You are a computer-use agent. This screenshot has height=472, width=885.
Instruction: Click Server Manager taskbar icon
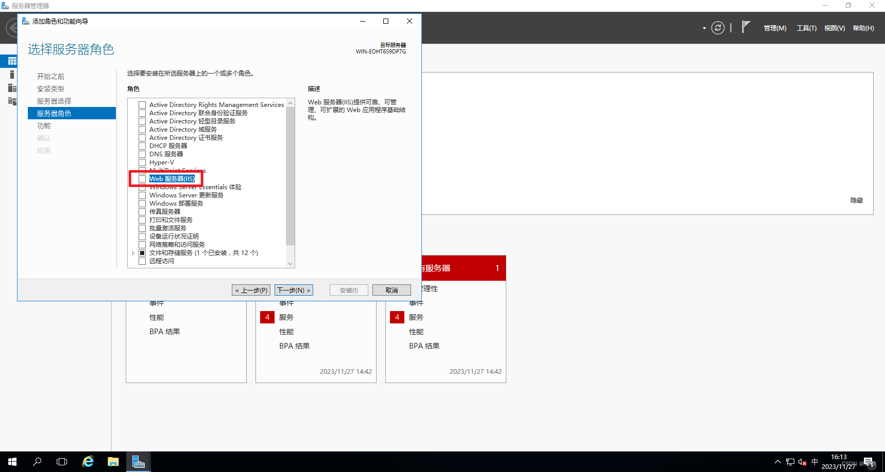138,462
